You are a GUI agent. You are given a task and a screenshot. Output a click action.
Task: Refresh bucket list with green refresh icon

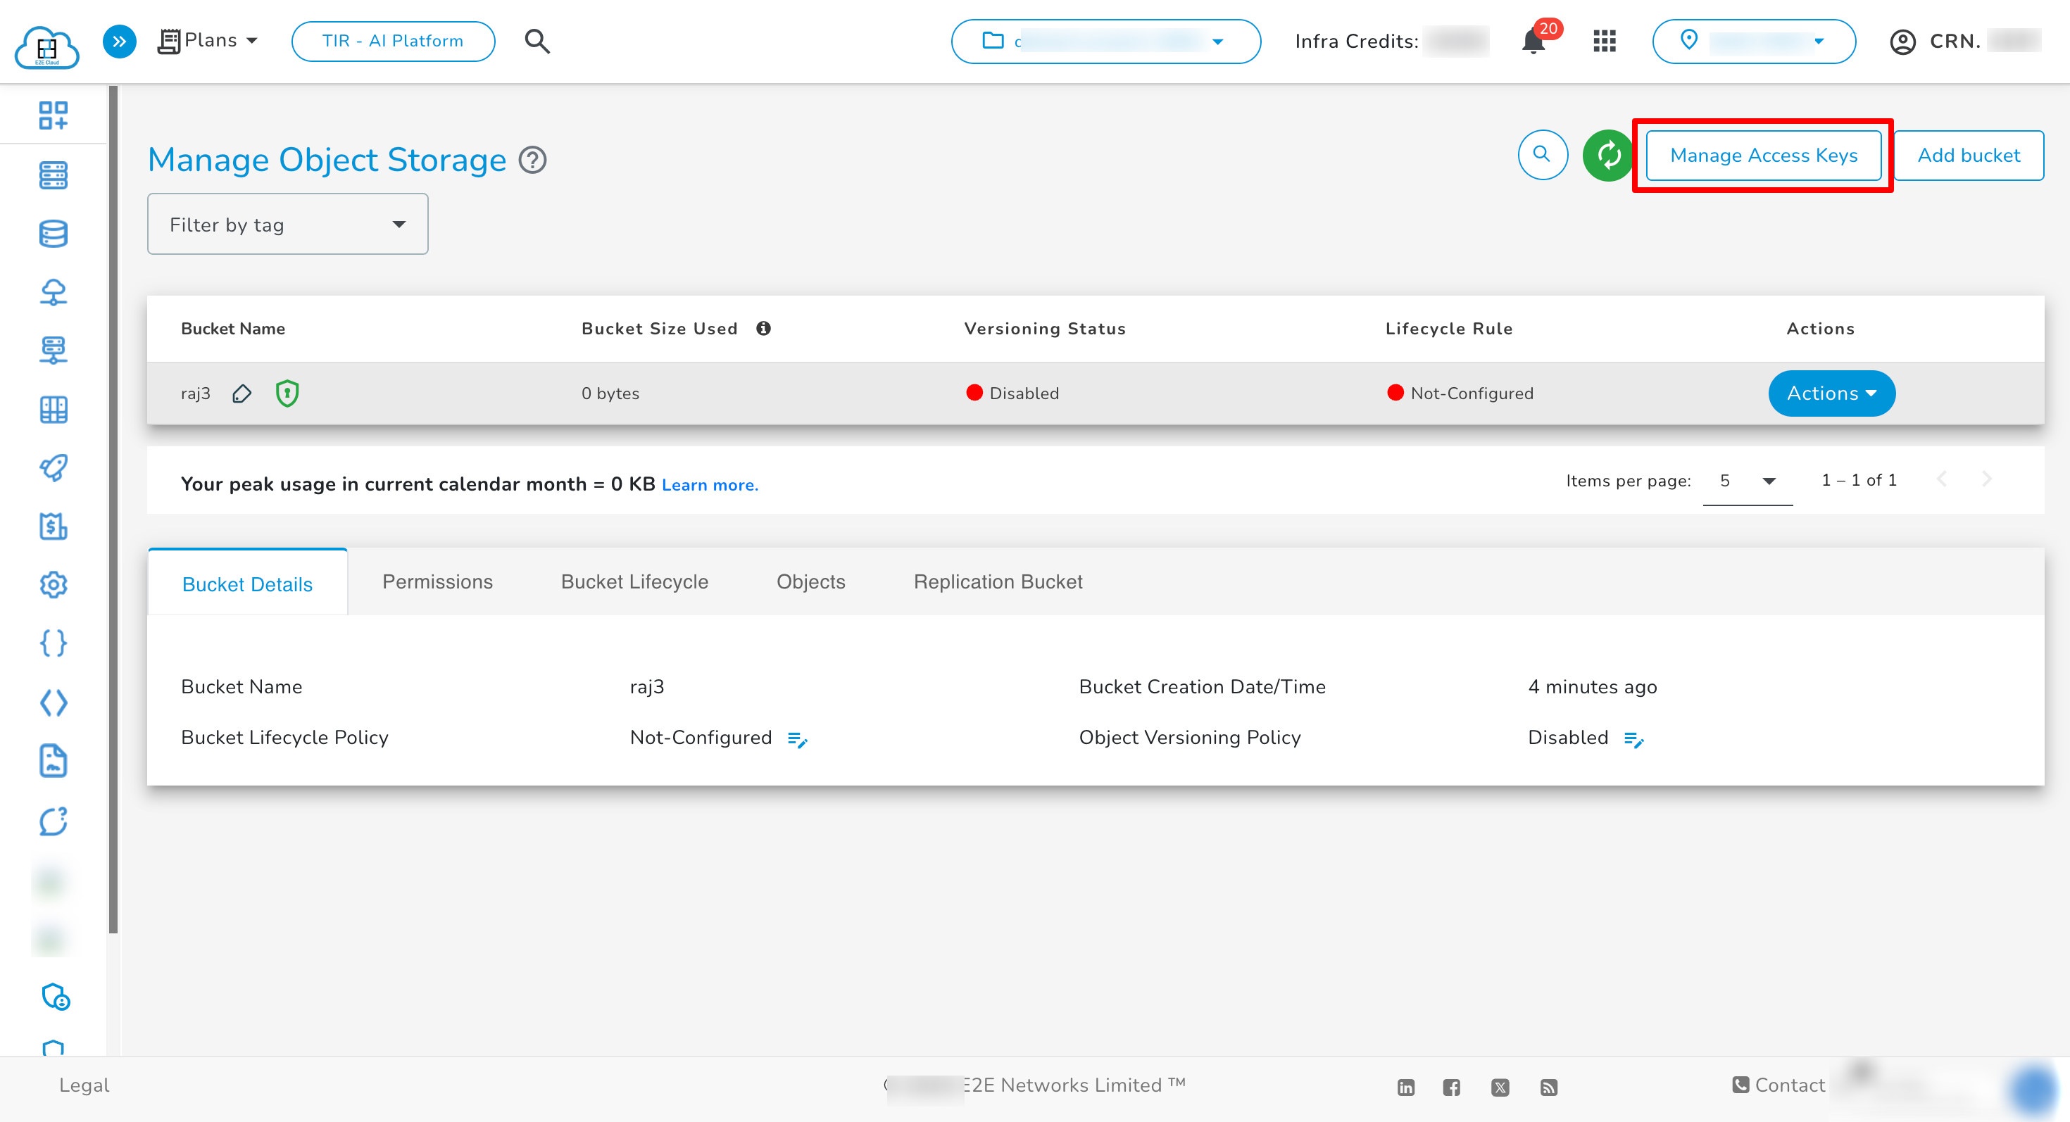1607,155
